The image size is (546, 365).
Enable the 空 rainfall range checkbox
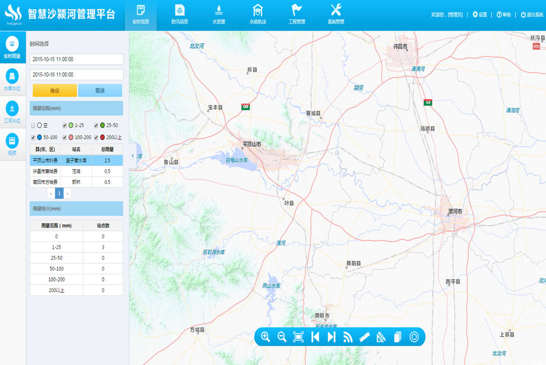33,126
